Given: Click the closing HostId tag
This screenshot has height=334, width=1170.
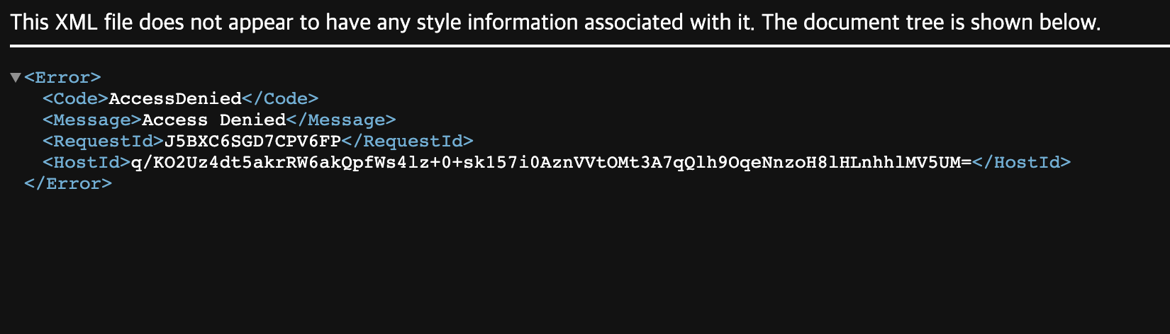Looking at the screenshot, I should pos(1021,162).
